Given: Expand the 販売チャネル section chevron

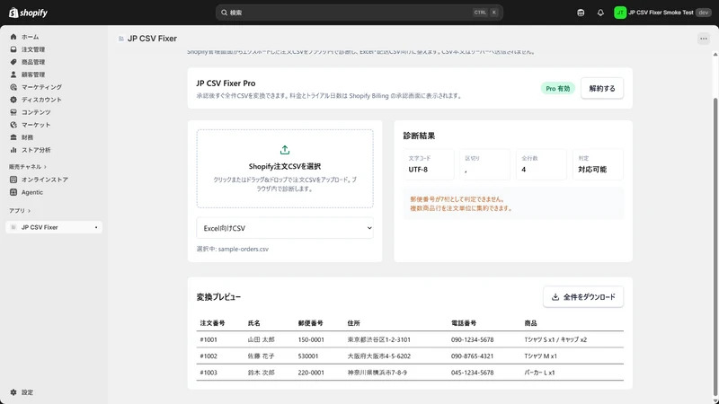Looking at the screenshot, I should point(45,167).
